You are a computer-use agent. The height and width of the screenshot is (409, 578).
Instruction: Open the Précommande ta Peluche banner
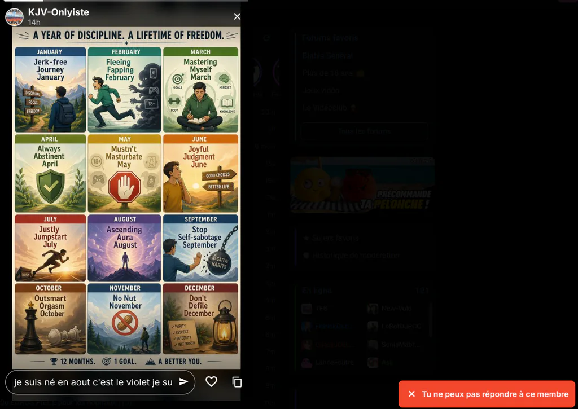[362, 185]
